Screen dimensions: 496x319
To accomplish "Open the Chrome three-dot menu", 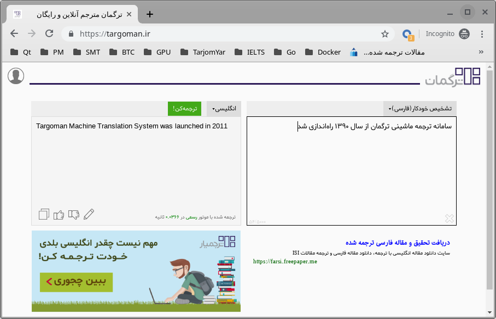I will [482, 34].
